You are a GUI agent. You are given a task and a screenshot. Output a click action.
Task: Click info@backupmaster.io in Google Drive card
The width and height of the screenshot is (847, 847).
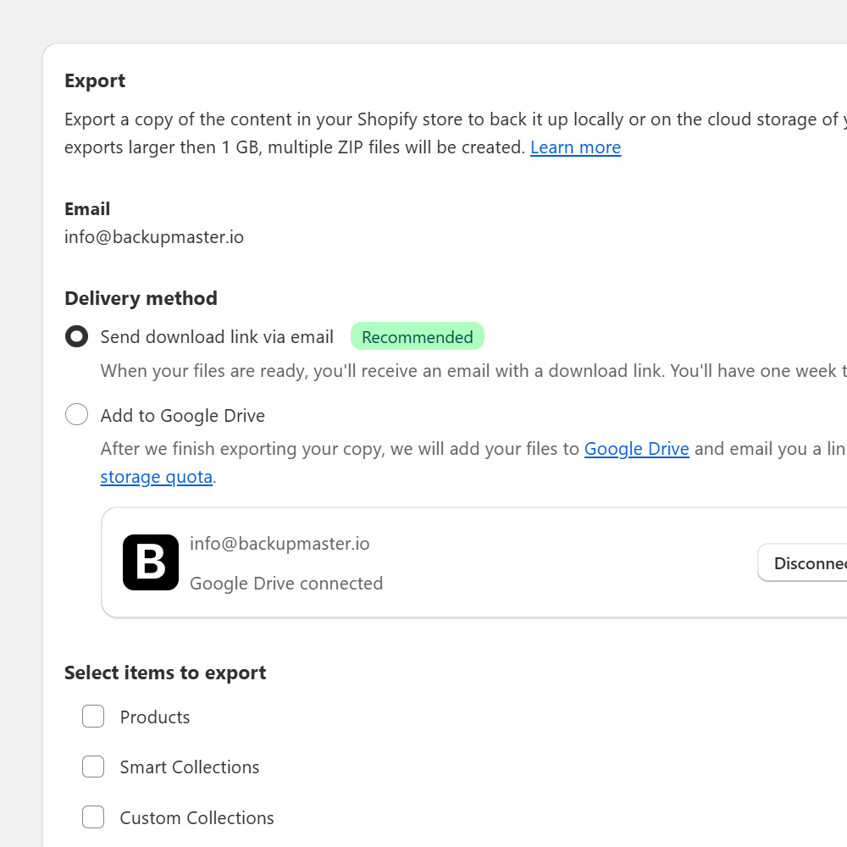point(280,544)
